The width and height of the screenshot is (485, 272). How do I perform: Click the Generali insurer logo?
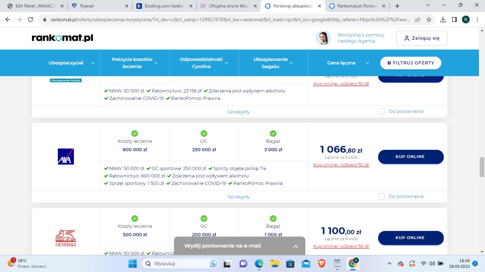pos(66,238)
